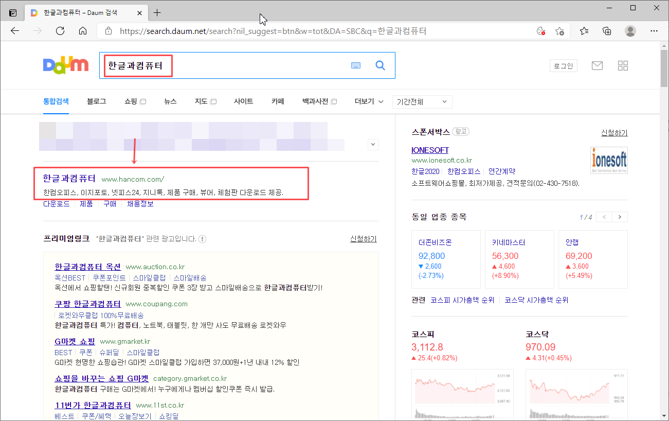This screenshot has width=669, height=421.
Task: View site information lock icon
Action: coord(108,31)
